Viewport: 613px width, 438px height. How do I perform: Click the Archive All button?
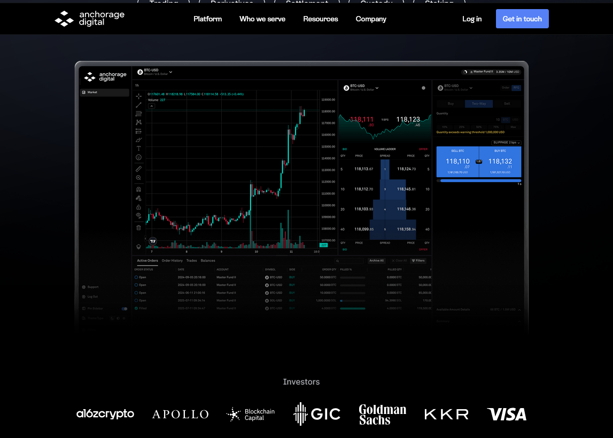point(376,261)
